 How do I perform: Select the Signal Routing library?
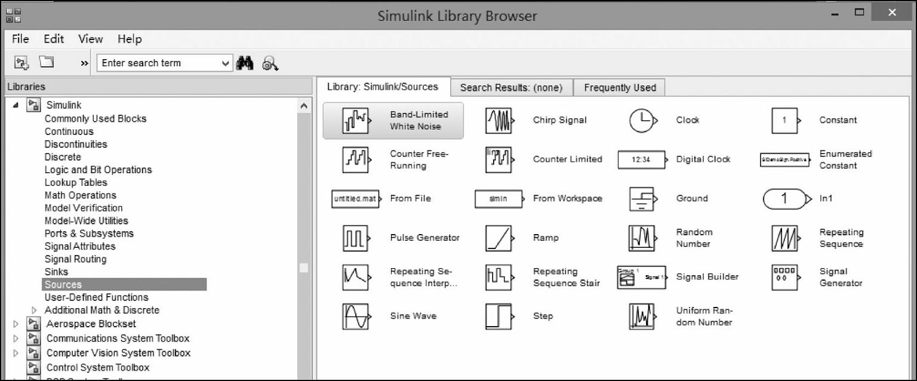click(76, 259)
